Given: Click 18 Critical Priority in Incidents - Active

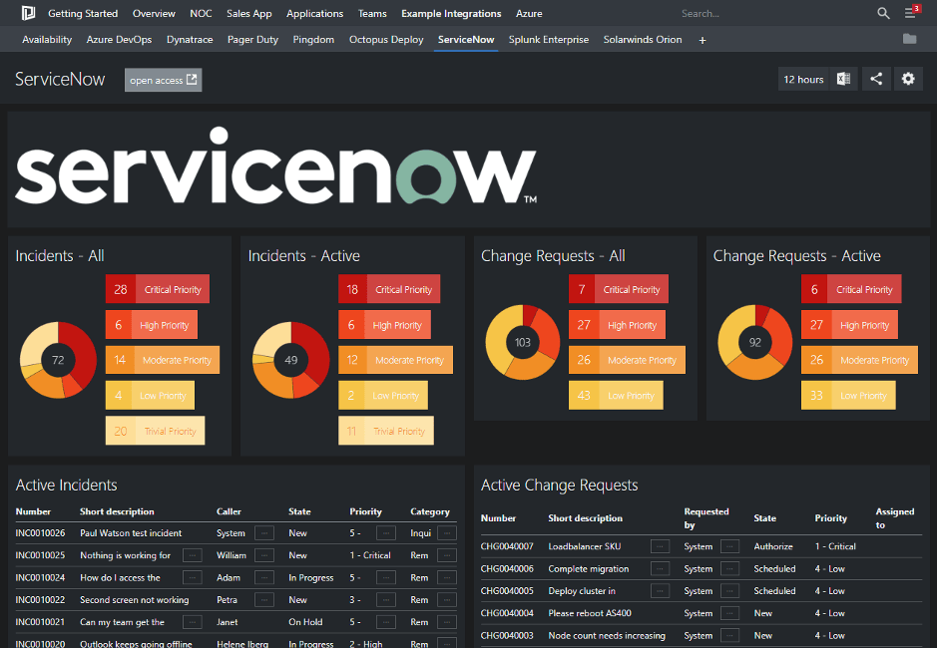Looking at the screenshot, I should (389, 289).
